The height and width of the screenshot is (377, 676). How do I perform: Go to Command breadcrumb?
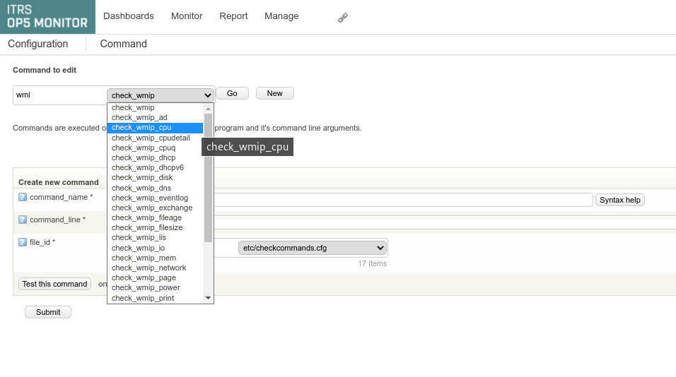tap(123, 44)
